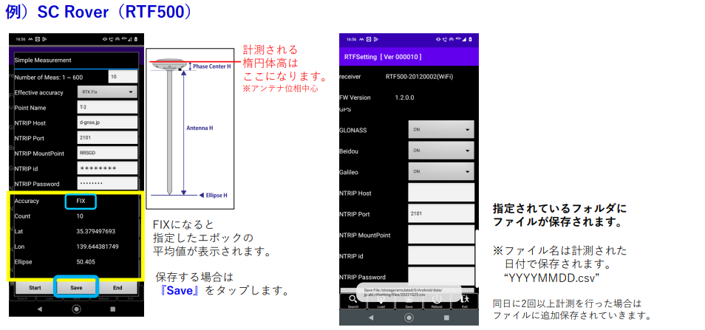Click the NTRIP Host field showing d-gnss.jp
This screenshot has height=330, width=705.
(107, 123)
